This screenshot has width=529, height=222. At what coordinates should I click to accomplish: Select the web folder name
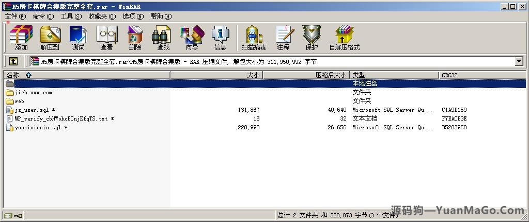coord(20,101)
